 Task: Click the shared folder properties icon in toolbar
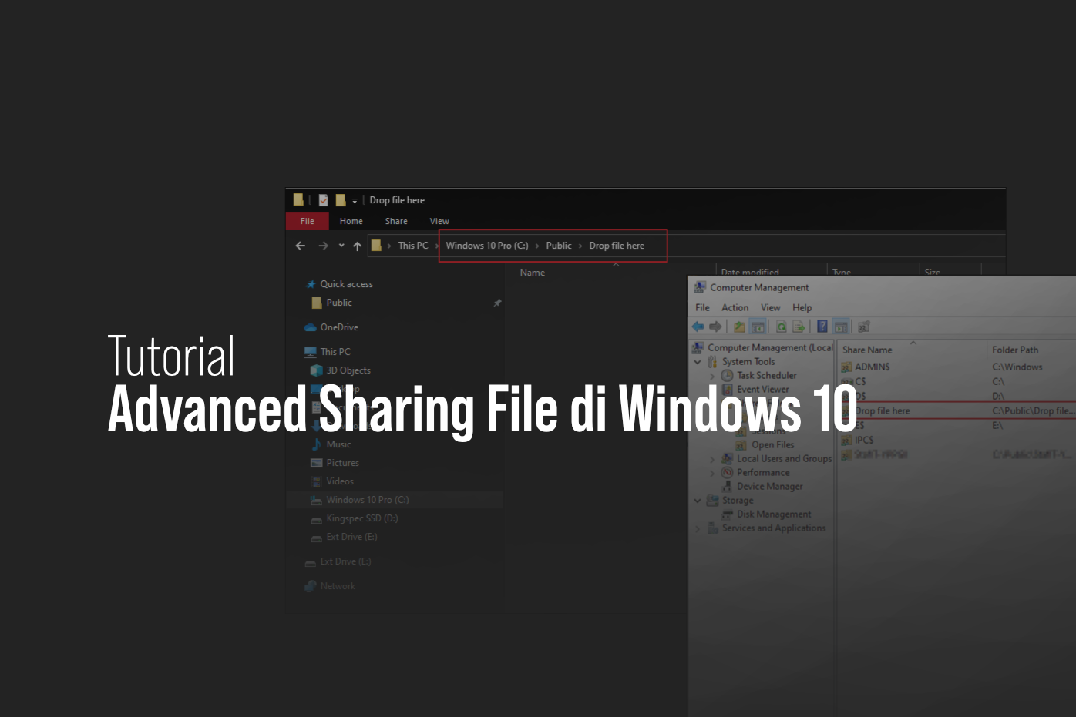point(862,326)
